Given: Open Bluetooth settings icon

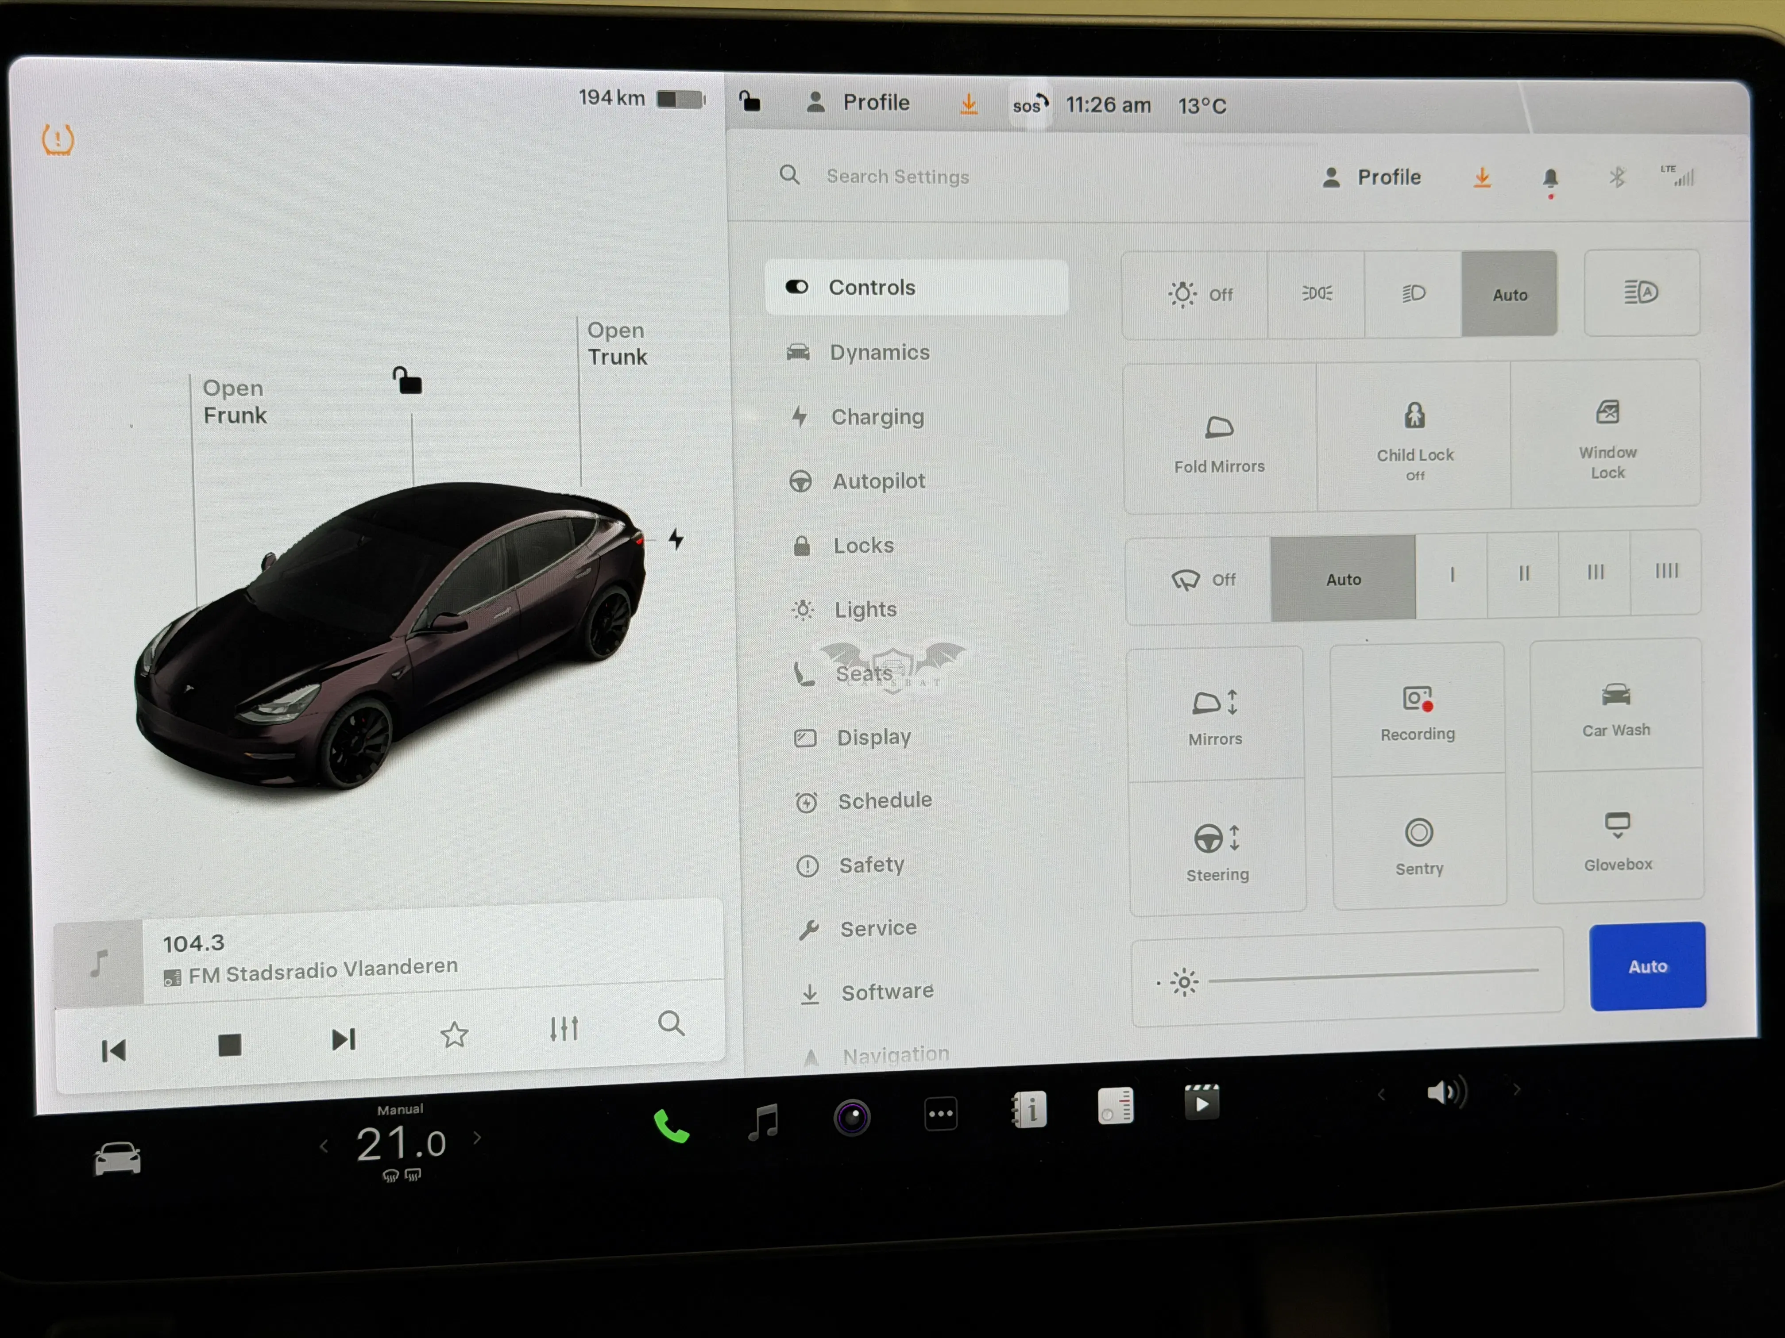Looking at the screenshot, I should [1616, 177].
